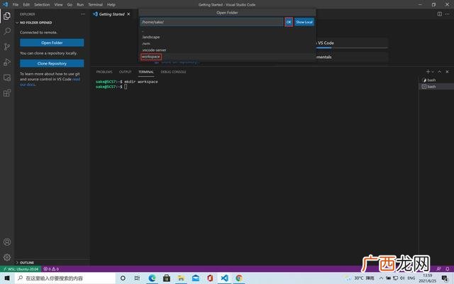Open the Run and Debug view

click(x=7, y=62)
